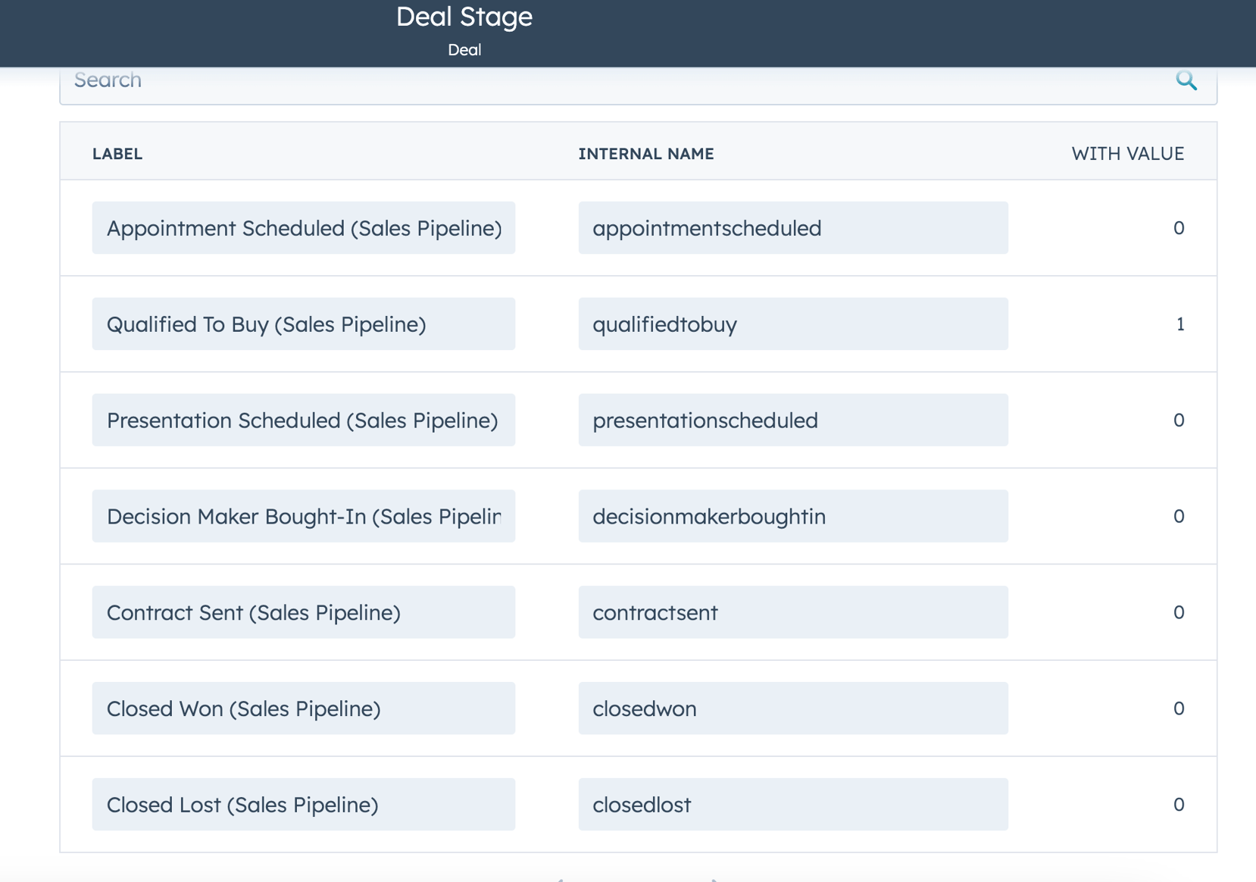
Task: Click the Presentation Scheduled stage label
Action: point(303,420)
